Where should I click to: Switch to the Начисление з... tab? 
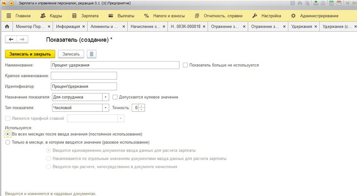[x=145, y=27]
